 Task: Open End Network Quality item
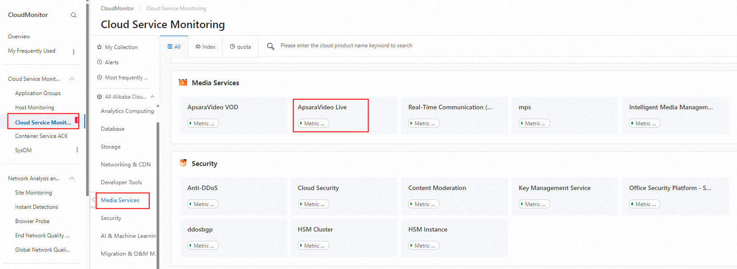(x=42, y=236)
